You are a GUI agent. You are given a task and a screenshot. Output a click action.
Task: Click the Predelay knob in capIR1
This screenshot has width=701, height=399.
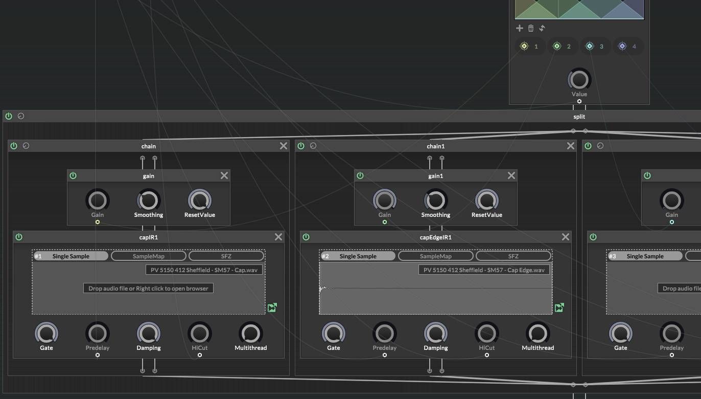tap(98, 333)
